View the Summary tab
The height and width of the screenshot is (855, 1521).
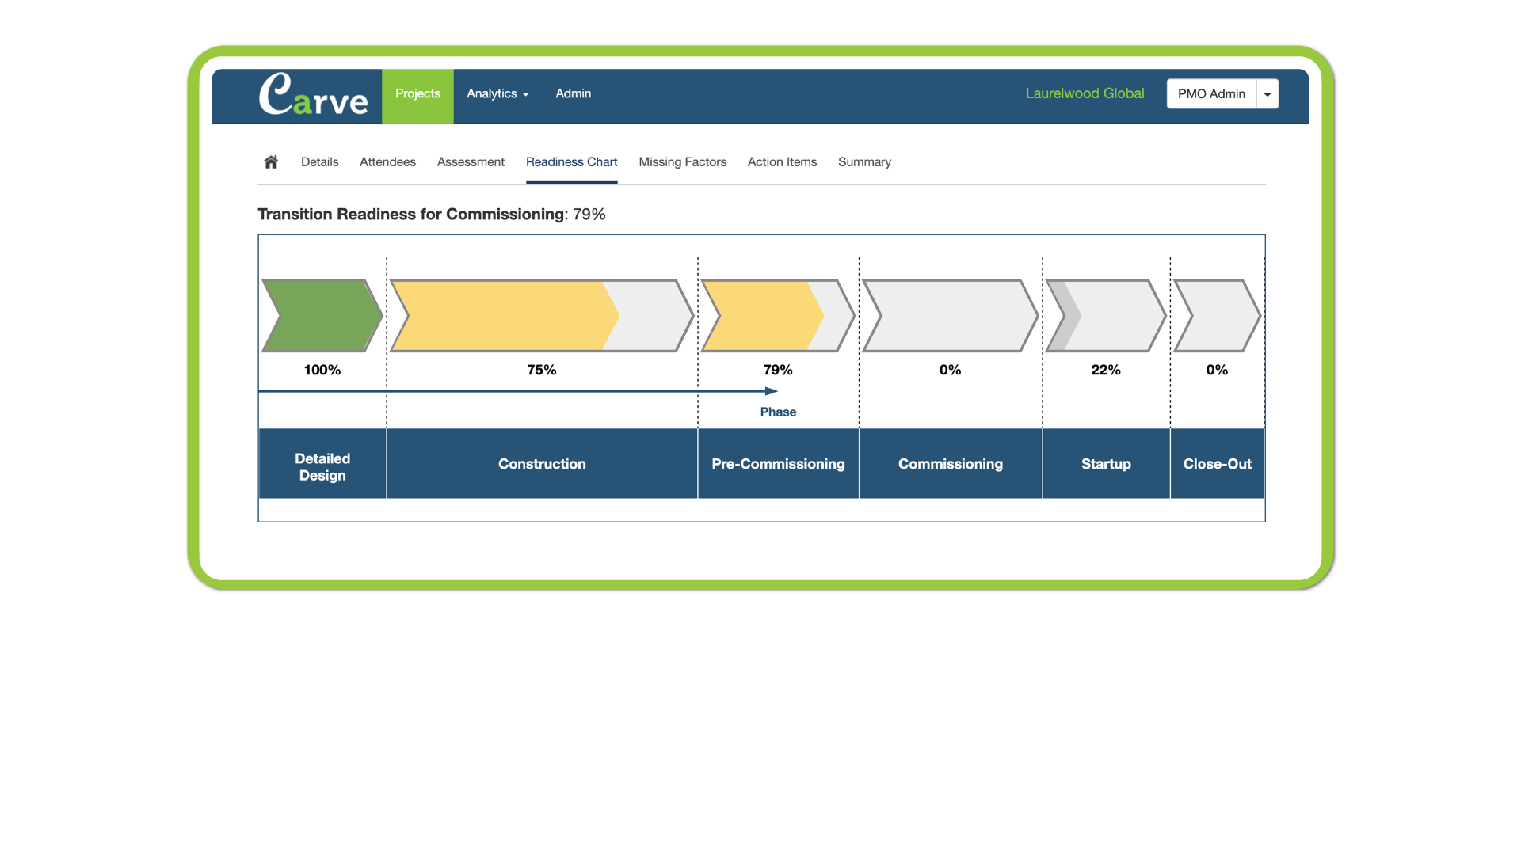click(864, 161)
